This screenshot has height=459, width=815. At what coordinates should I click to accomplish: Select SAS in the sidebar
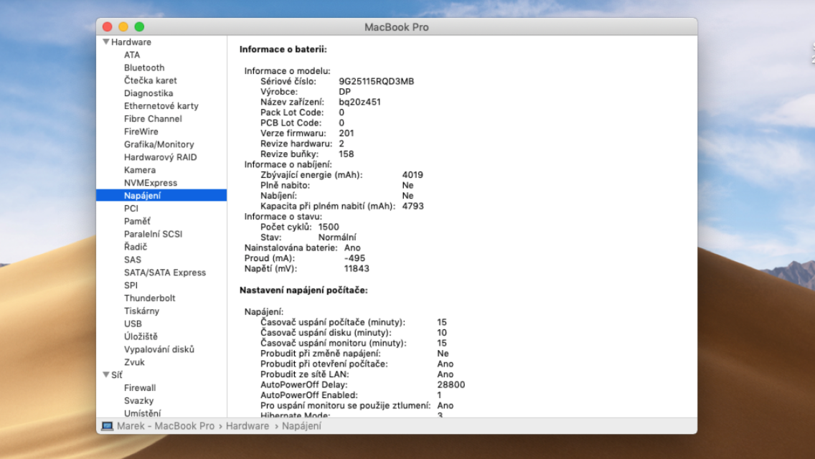(x=132, y=260)
